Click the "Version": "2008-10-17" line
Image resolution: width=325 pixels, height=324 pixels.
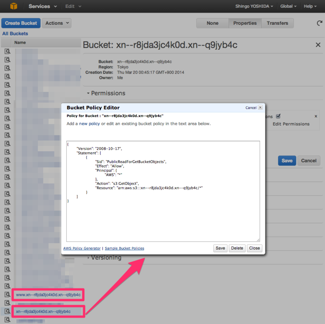99,149
